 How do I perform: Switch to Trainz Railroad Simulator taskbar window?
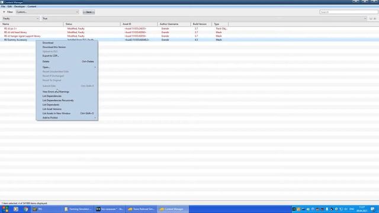(x=141, y=209)
